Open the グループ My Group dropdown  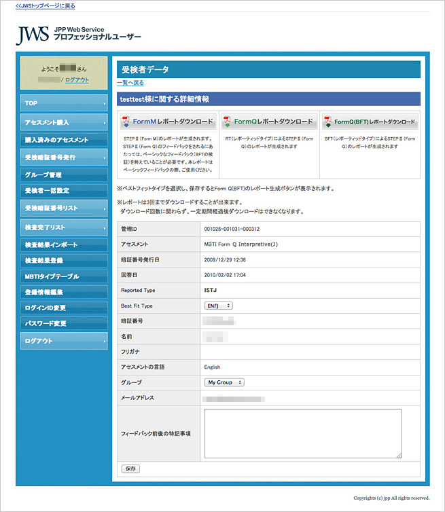224,382
